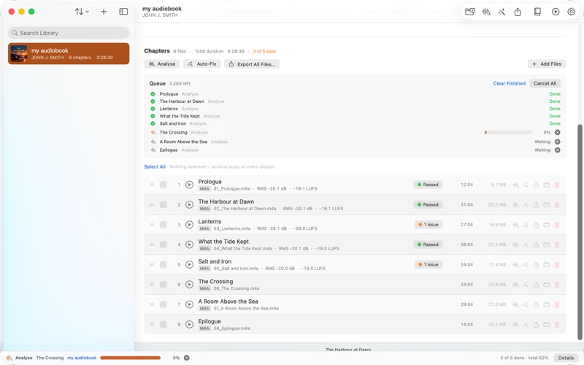Auto-fix The Harbour at Dawn via row wand icon
Viewport: 584px width, 365px height.
click(526, 204)
